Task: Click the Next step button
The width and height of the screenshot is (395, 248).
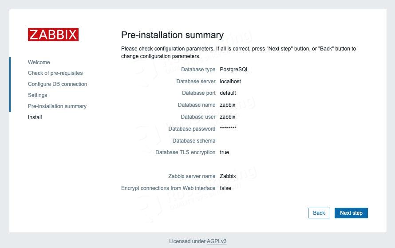Action: (351, 213)
